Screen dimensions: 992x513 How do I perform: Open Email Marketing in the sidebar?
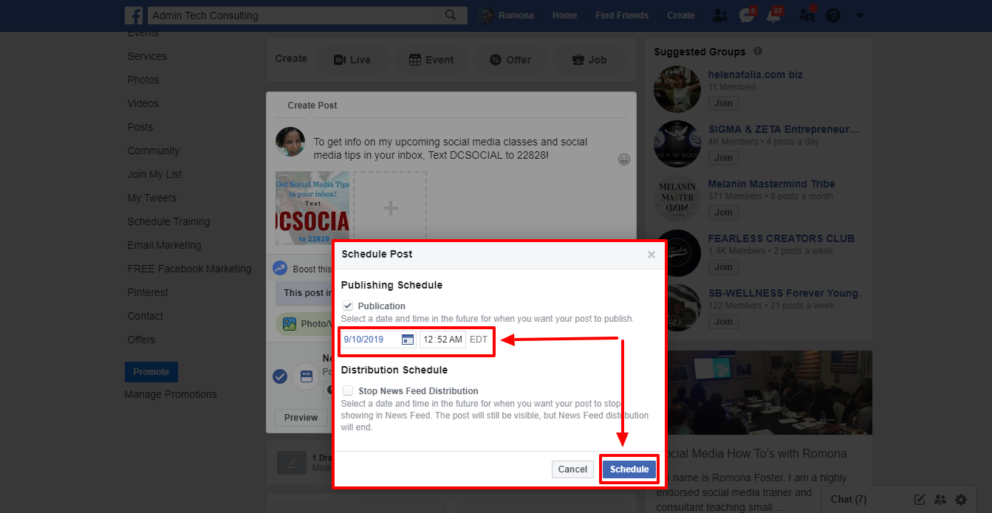click(164, 245)
